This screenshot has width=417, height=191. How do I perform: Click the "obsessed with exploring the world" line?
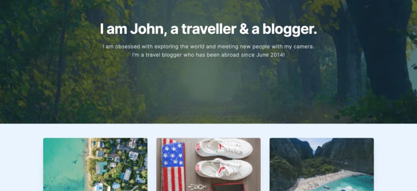[208, 47]
